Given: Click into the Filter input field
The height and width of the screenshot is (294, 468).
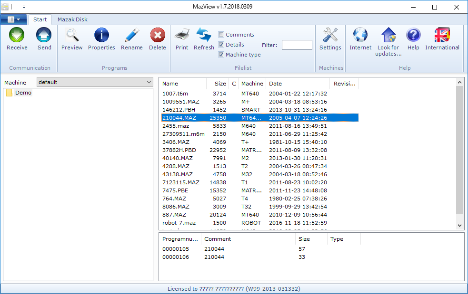Looking at the screenshot, I should tap(297, 45).
